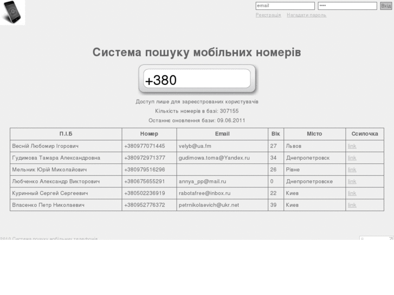
Task: Open link for Любченко Александр Викторович
Action: [x=352, y=181]
